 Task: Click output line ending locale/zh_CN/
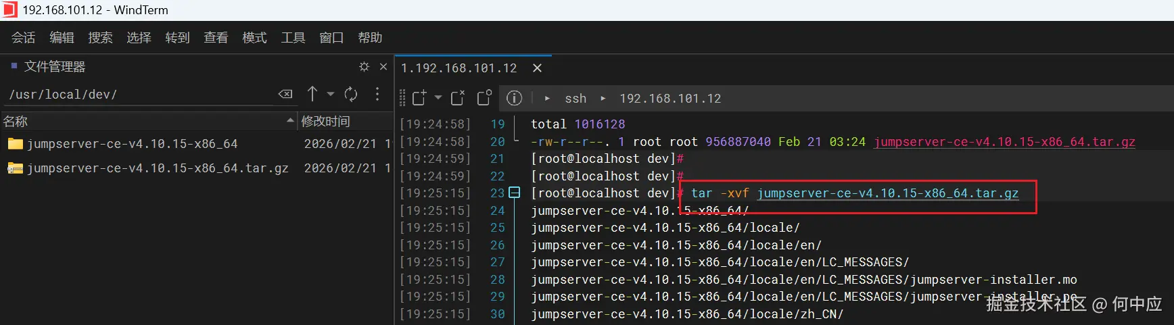click(x=687, y=314)
